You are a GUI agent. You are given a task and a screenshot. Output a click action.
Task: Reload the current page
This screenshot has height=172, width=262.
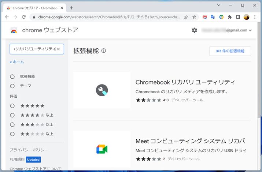(24, 17)
